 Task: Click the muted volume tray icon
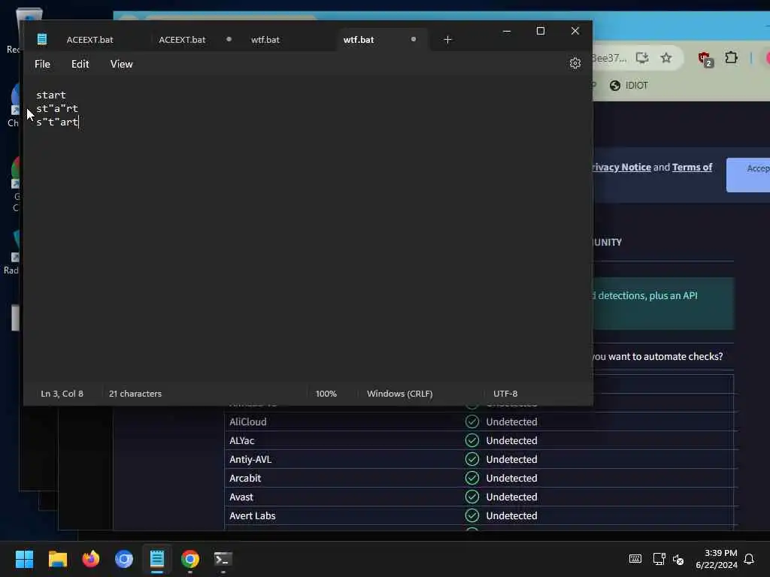(678, 559)
